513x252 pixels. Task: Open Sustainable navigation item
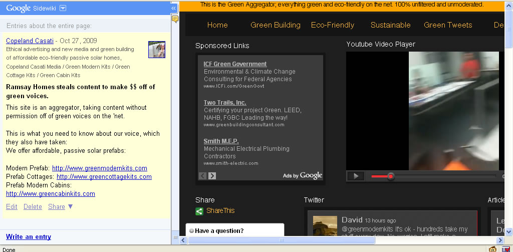391,25
